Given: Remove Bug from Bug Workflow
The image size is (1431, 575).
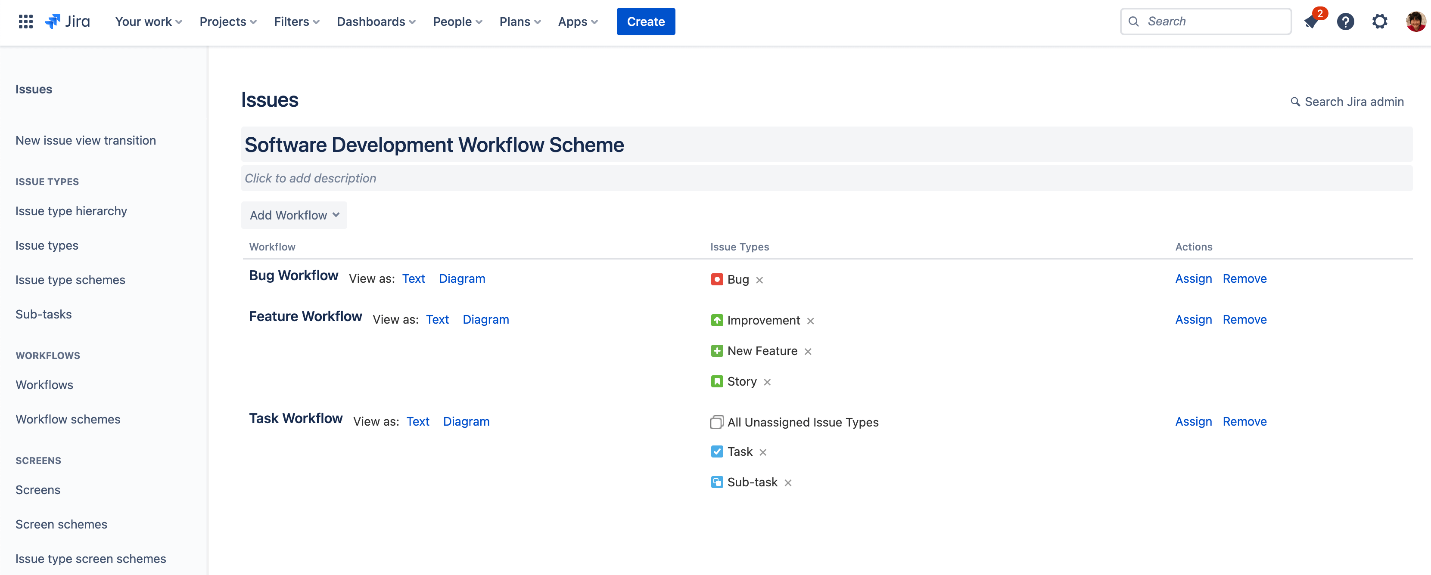Looking at the screenshot, I should click(x=759, y=279).
